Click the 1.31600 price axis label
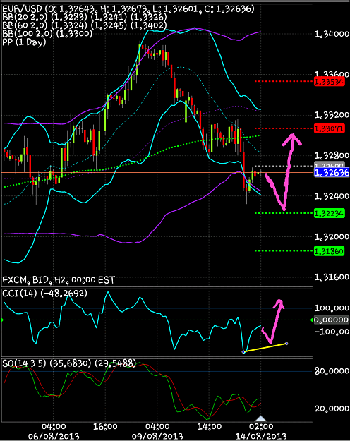The height and width of the screenshot is (441, 350). pyautogui.click(x=332, y=277)
